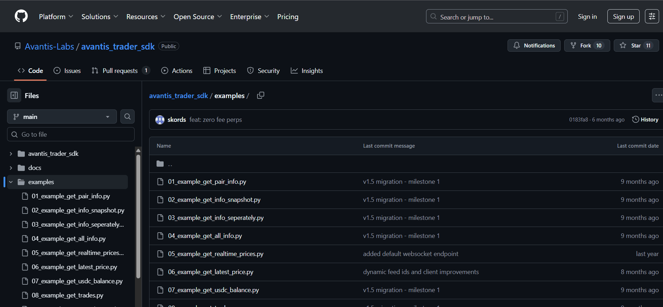Copy path using the copy icon
Viewport: 663px width, 307px height.
261,96
